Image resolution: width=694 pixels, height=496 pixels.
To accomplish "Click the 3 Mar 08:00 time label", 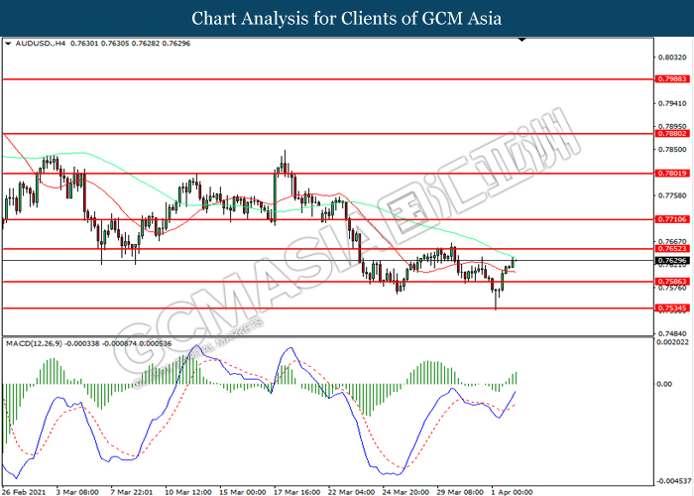I will [78, 492].
